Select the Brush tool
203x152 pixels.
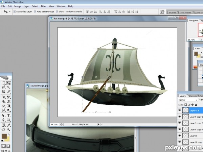pyautogui.click(x=8, y=97)
